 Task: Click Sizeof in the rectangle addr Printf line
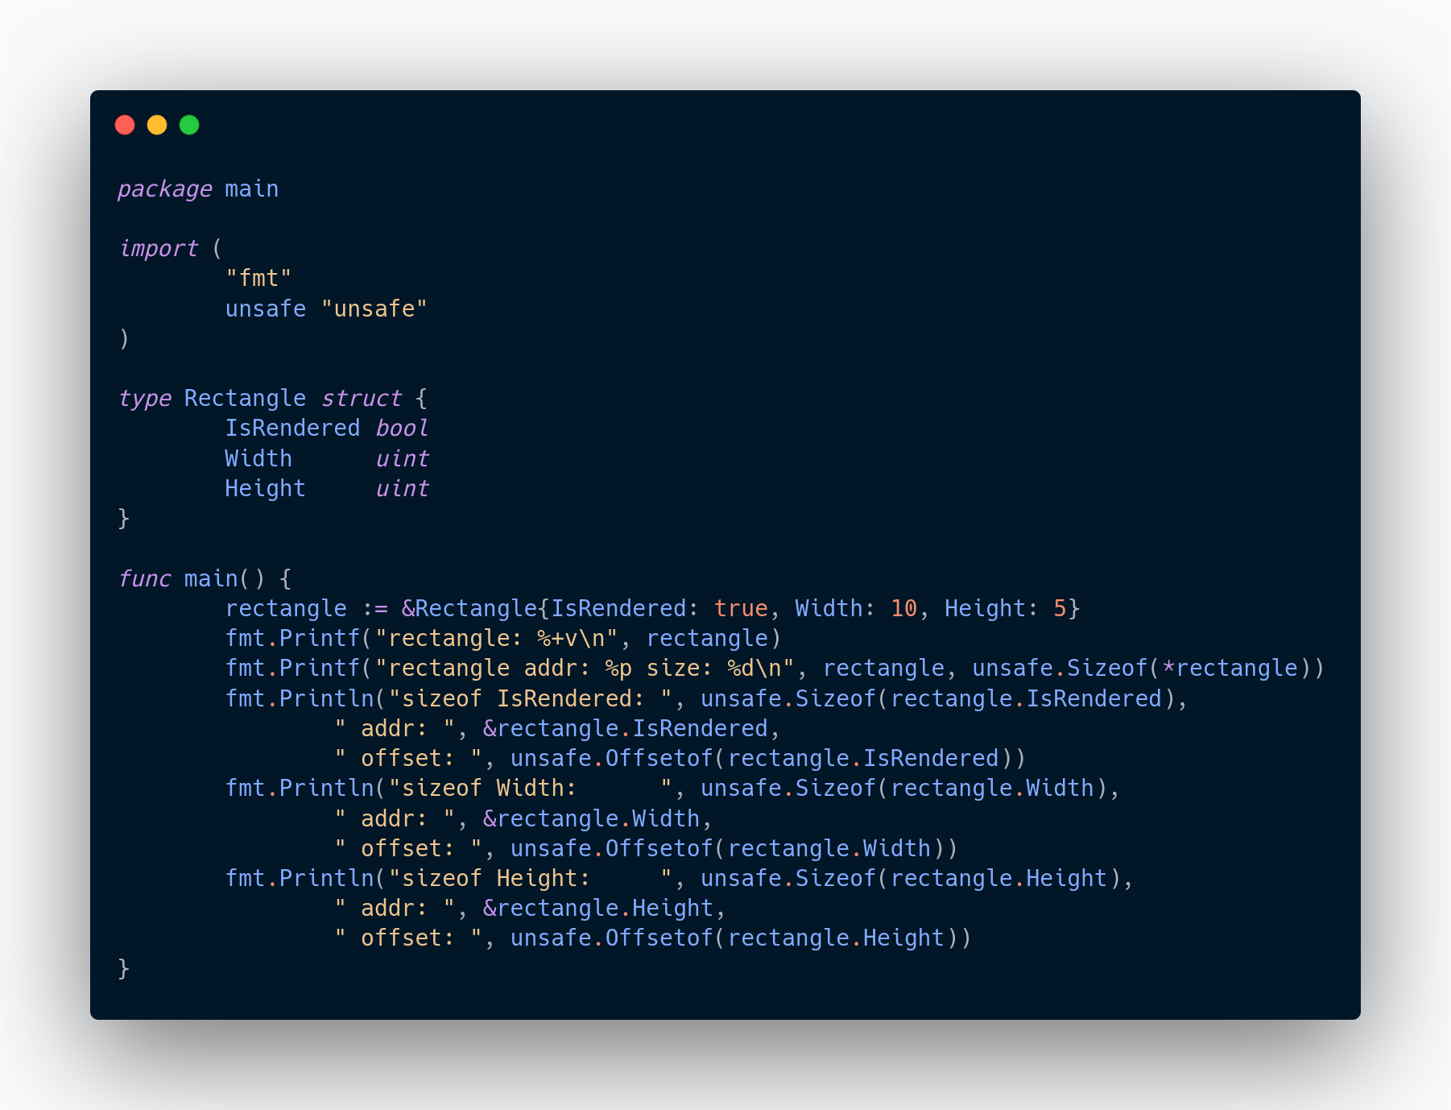coord(1107,669)
